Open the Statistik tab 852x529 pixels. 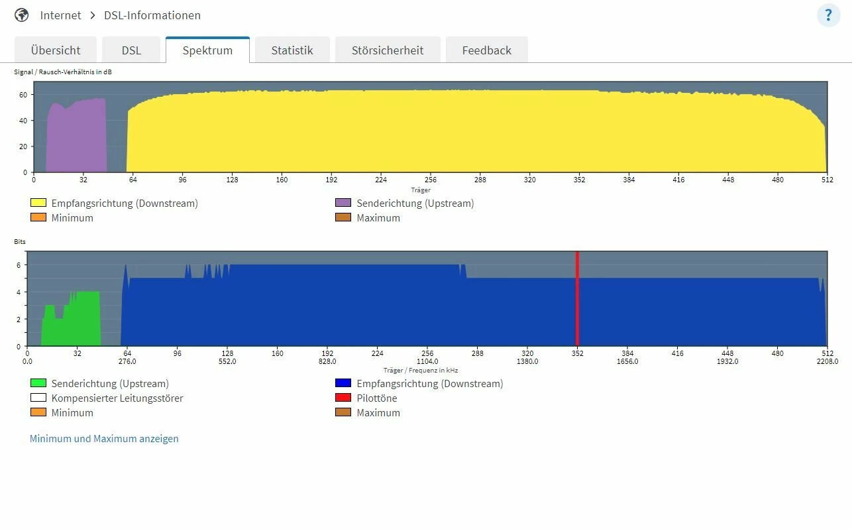coord(292,50)
